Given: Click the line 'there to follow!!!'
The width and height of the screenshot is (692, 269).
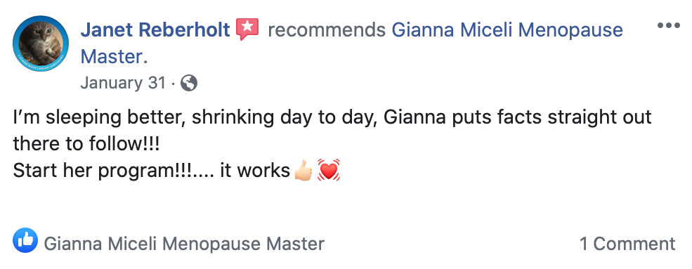Looking at the screenshot, I should [x=86, y=144].
